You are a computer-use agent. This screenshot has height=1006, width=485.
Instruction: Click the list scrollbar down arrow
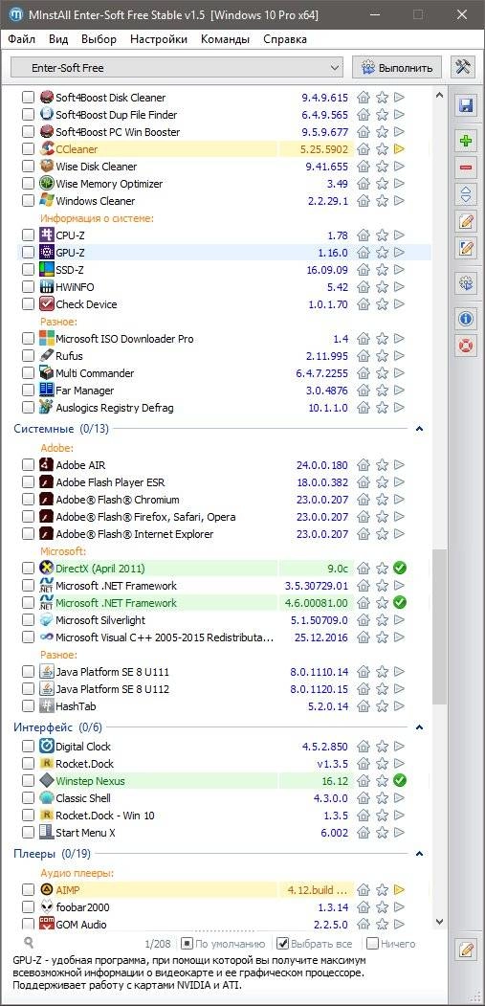(439, 922)
